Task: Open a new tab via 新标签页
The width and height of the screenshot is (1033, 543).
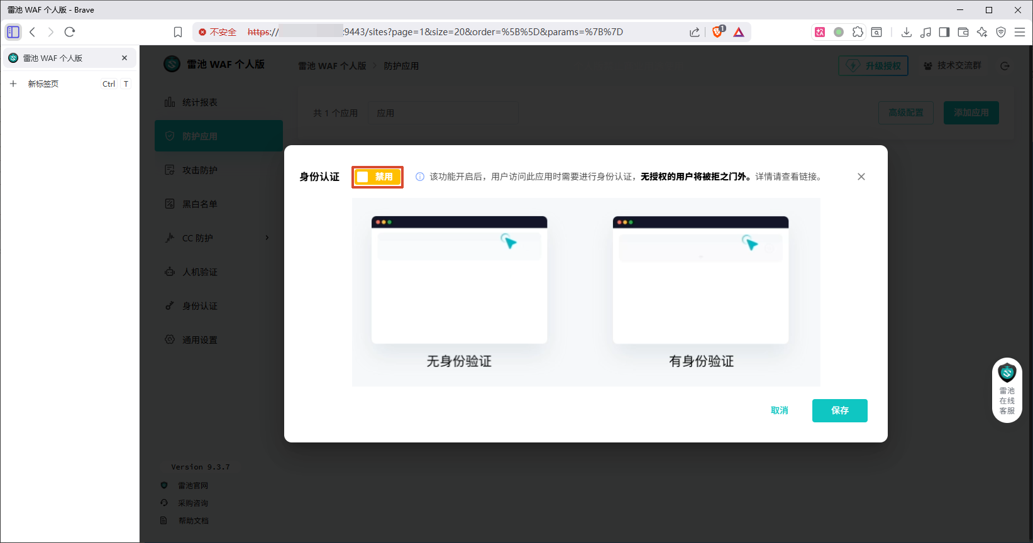Action: click(70, 84)
